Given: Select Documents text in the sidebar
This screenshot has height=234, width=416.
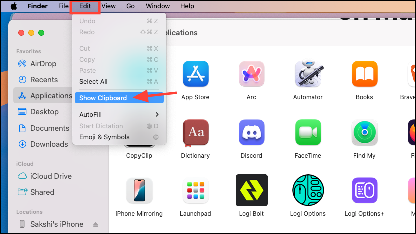Looking at the screenshot, I should click(50, 128).
